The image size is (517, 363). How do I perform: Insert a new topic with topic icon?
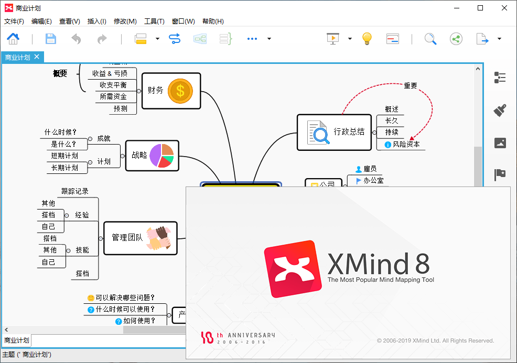[x=141, y=39]
